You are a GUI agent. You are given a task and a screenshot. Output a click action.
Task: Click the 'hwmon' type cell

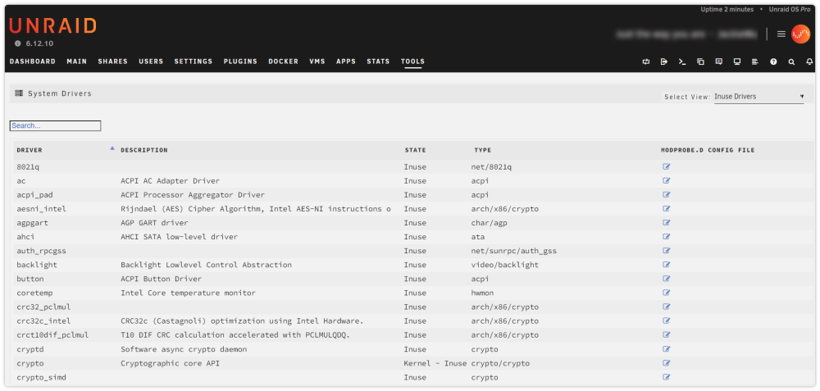(x=482, y=293)
